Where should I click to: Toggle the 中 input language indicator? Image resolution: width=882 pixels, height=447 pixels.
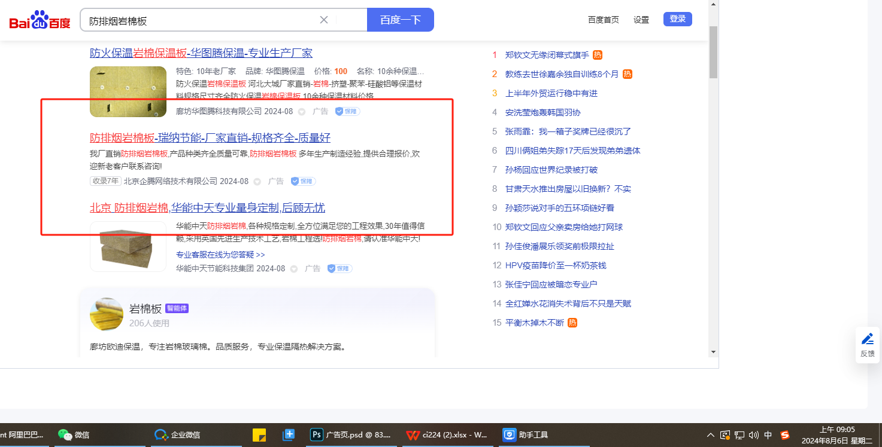(768, 434)
